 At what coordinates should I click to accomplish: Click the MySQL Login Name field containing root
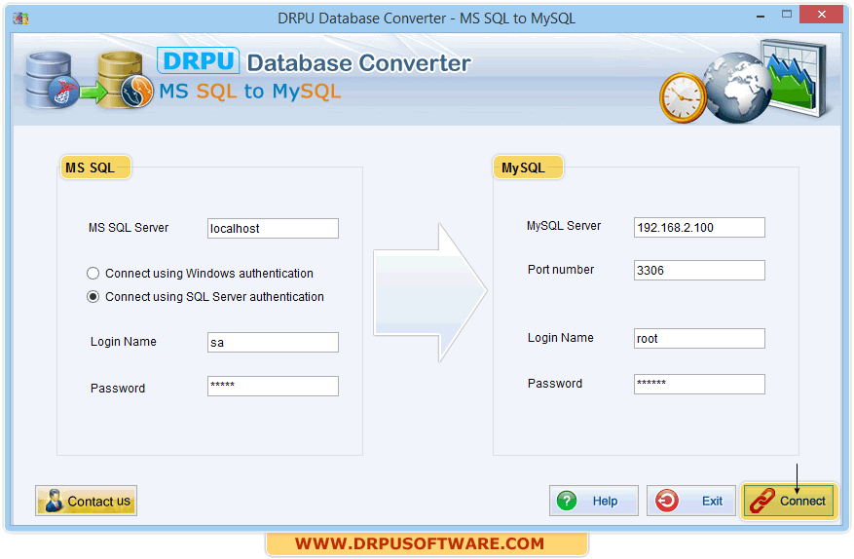(699, 338)
